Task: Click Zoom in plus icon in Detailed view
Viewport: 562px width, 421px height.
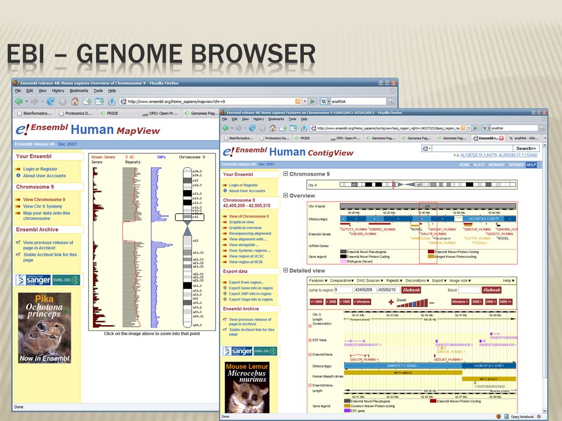Action: click(x=391, y=302)
